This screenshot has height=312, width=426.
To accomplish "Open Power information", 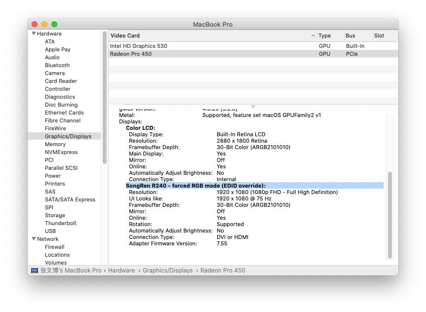I will pyautogui.click(x=53, y=176).
